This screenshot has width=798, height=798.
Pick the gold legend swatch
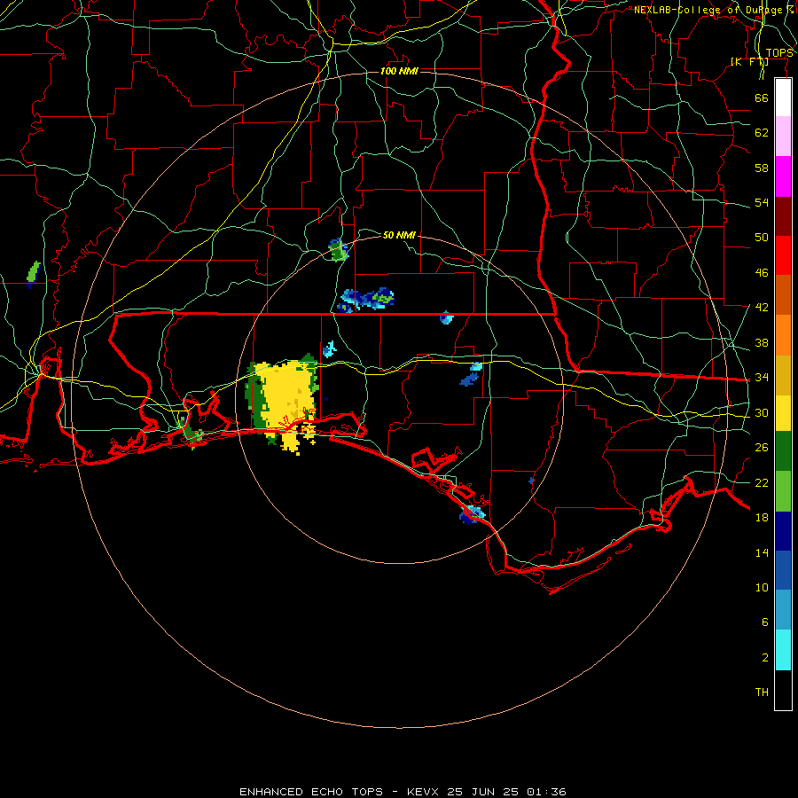pos(783,375)
